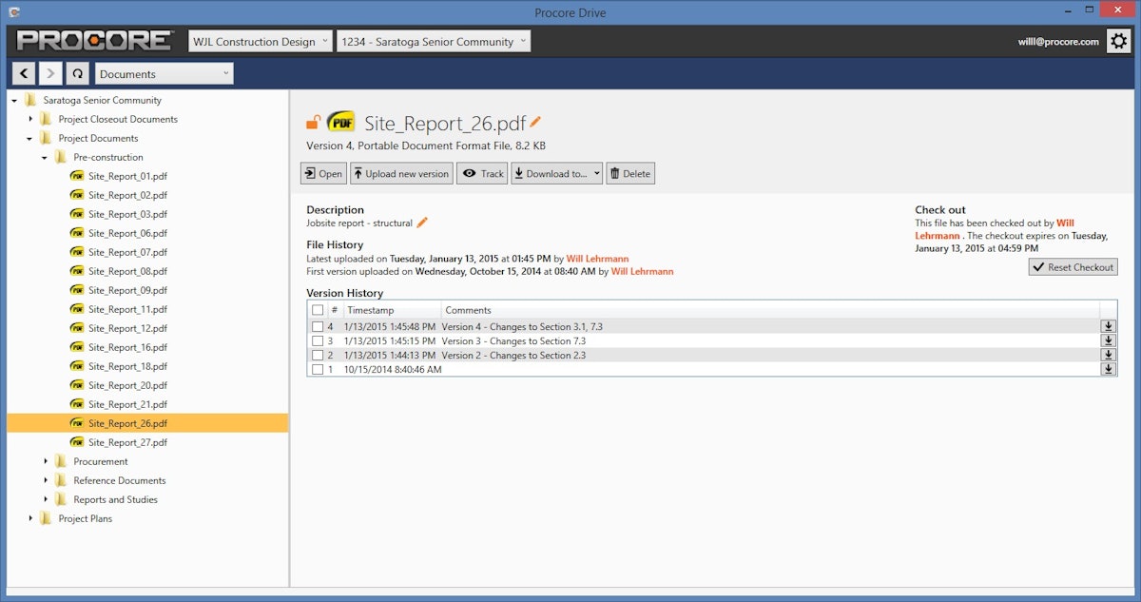Image resolution: width=1141 pixels, height=602 pixels.
Task: Click the pencil icon next to file name
Action: [x=535, y=122]
